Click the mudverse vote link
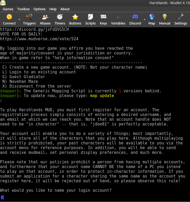190x202 pixels. pyautogui.click(x=39, y=39)
